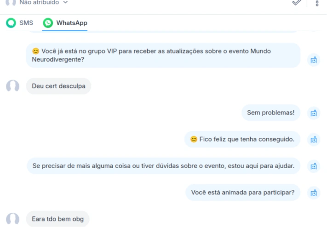Screen dimensions: 327x227
Task: Click contact avatar beside 'Deu cert desculpa'
Action: (13, 86)
